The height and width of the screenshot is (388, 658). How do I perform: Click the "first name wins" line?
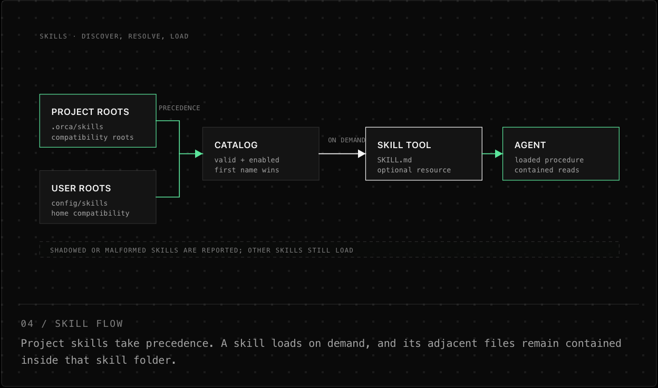tap(247, 170)
